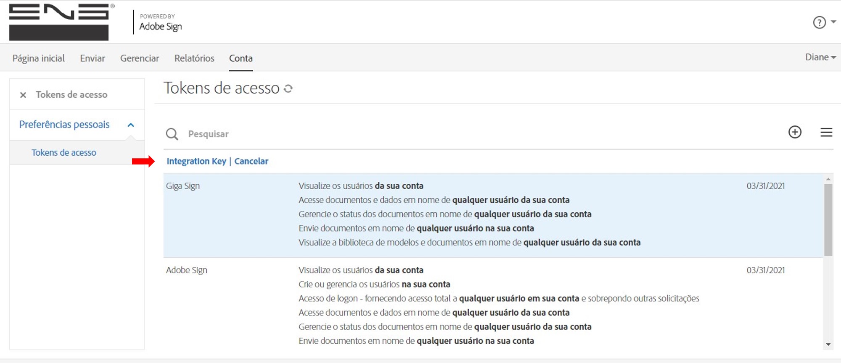
Task: Select the Giga Sign token row
Action: [493, 215]
